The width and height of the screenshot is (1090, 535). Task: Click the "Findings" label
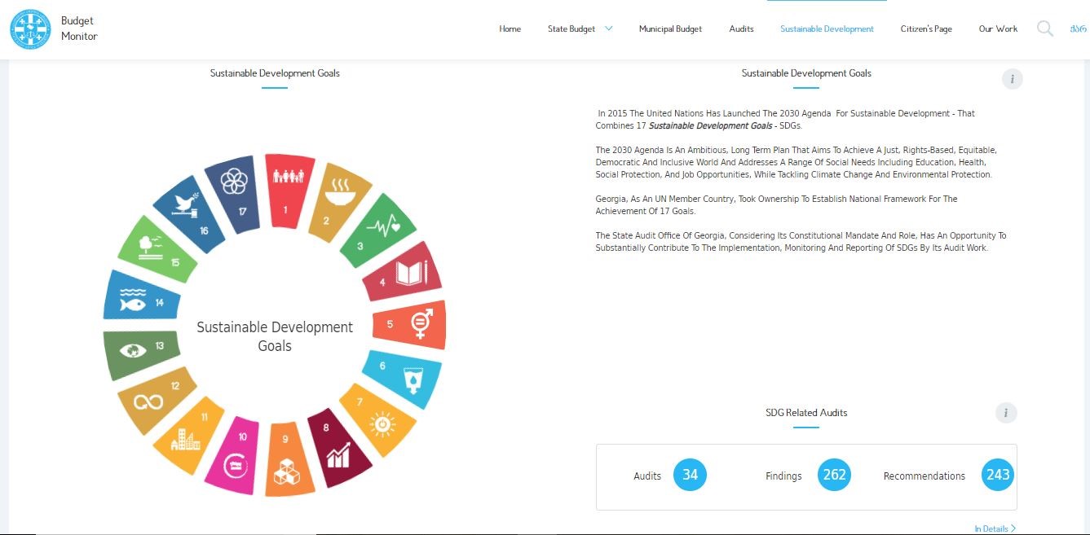click(x=783, y=476)
